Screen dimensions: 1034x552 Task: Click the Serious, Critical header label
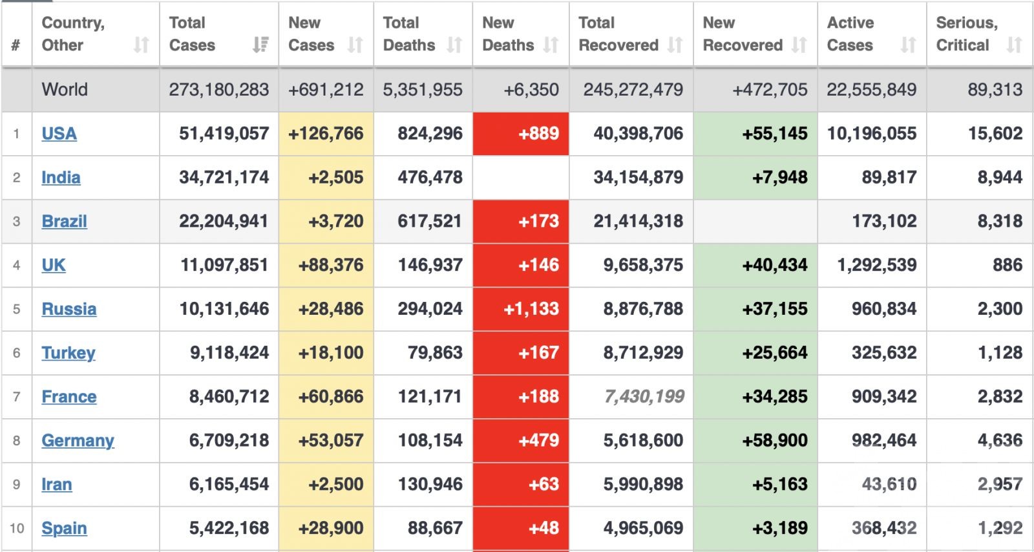pos(967,34)
